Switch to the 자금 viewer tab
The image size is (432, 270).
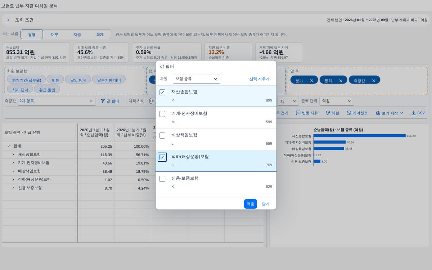(77, 35)
